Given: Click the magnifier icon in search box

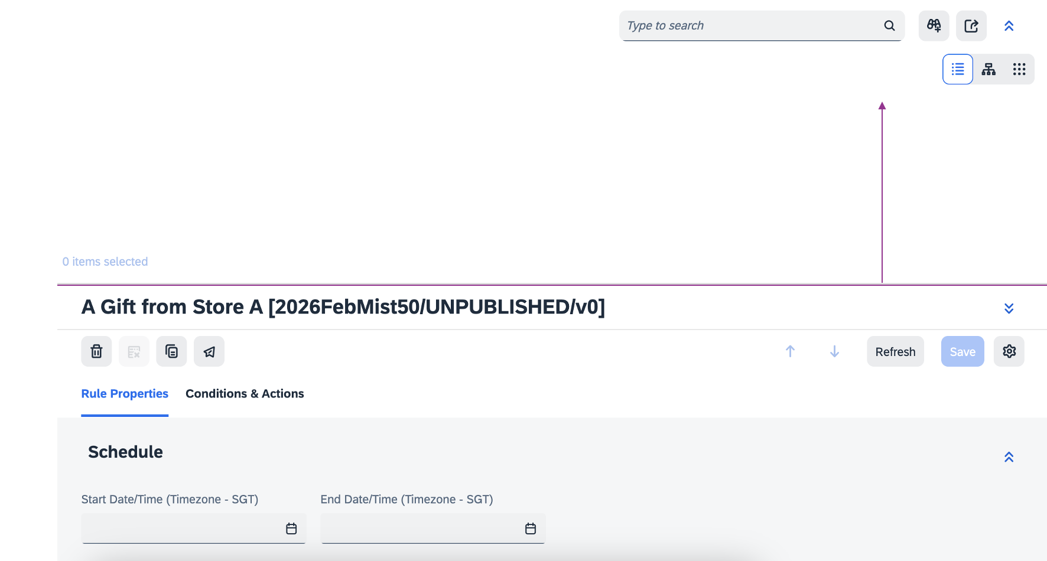Looking at the screenshot, I should [x=889, y=25].
